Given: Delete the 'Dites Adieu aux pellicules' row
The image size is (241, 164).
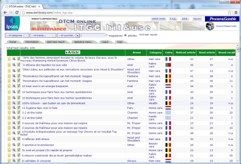Looking at the screenshot, I should (9, 71).
